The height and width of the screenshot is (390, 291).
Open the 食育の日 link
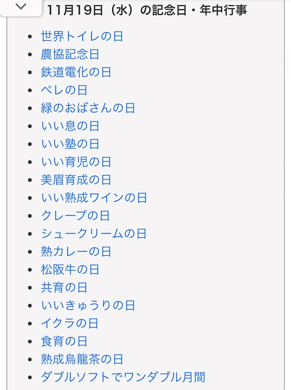coord(64,341)
